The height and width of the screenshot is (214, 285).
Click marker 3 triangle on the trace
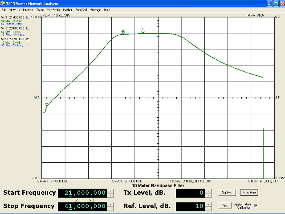(x=143, y=32)
